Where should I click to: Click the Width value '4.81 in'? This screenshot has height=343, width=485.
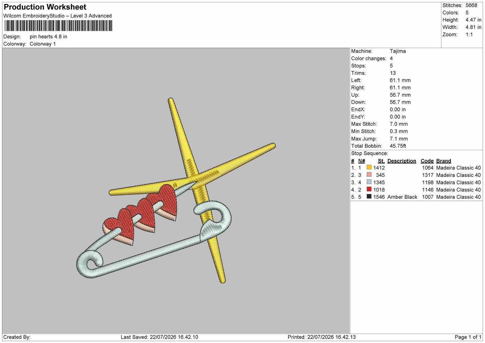(473, 27)
